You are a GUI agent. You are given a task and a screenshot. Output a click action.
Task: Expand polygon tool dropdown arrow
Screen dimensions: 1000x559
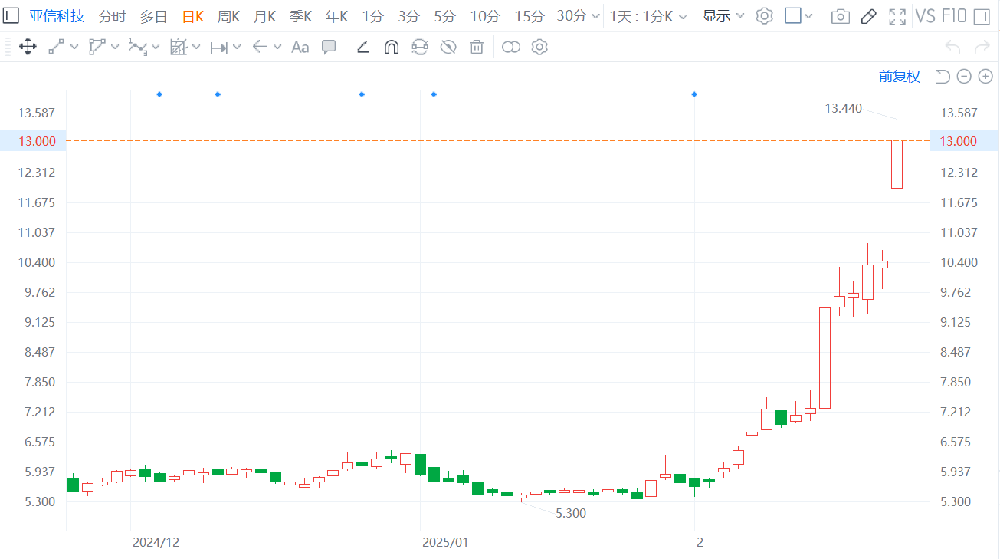click(115, 48)
